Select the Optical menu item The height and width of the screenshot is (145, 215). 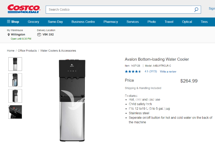tap(187, 22)
